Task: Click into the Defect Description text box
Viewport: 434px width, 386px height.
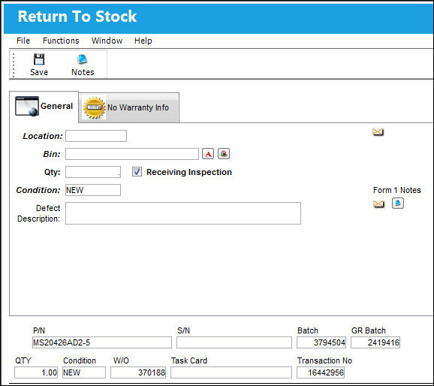Action: point(183,213)
